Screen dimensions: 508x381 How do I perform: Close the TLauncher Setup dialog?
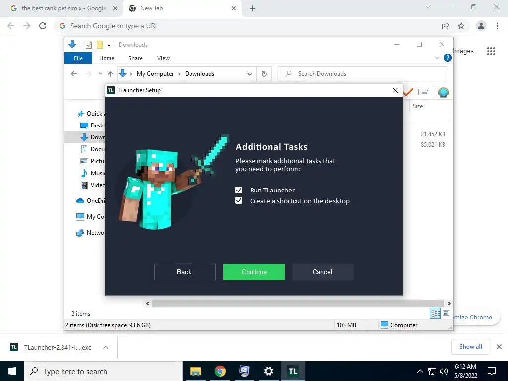[395, 90]
